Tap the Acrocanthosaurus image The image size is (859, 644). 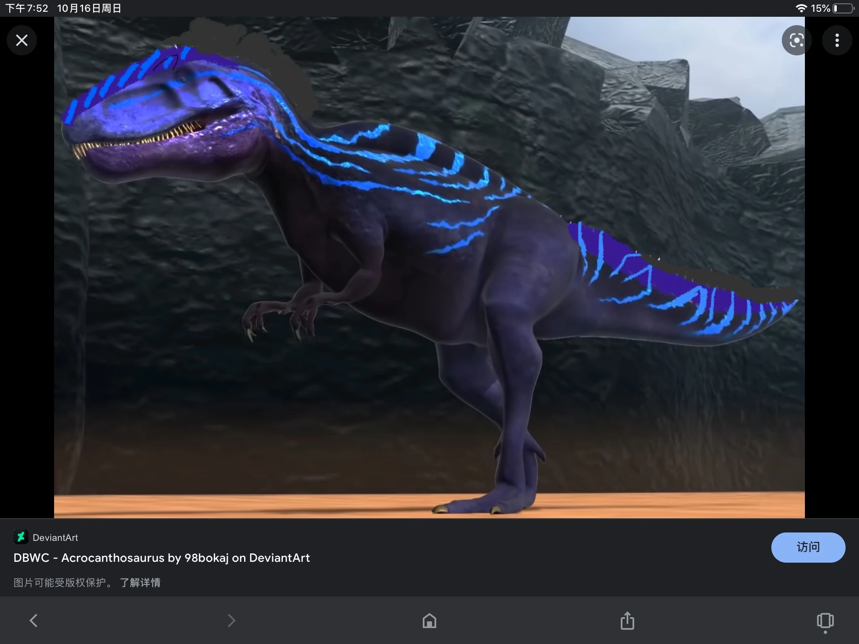point(429,267)
